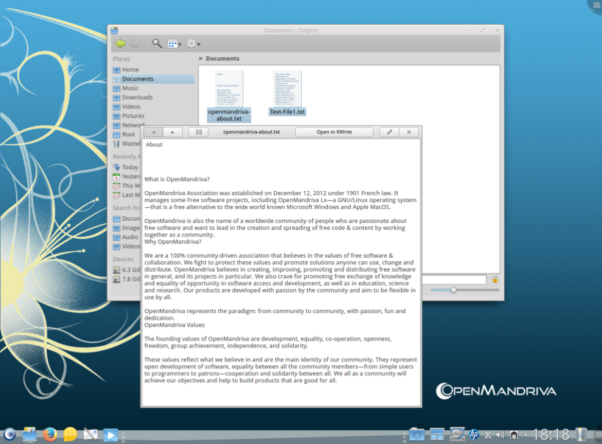
Task: Open the volume control in the system tray
Action: pos(500,435)
